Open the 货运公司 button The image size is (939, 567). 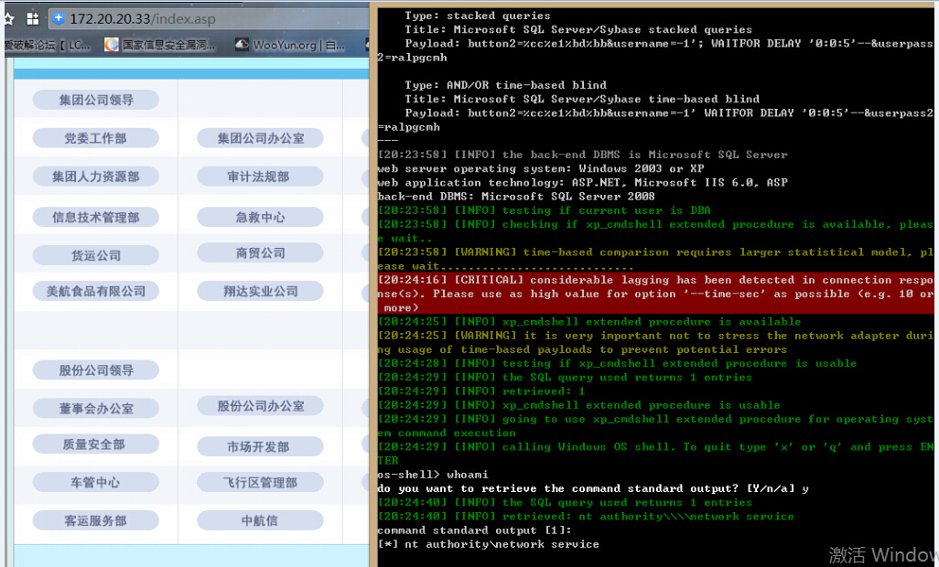point(96,255)
